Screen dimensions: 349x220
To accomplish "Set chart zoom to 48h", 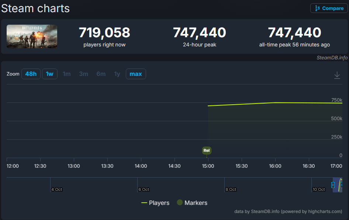I will (x=31, y=74).
